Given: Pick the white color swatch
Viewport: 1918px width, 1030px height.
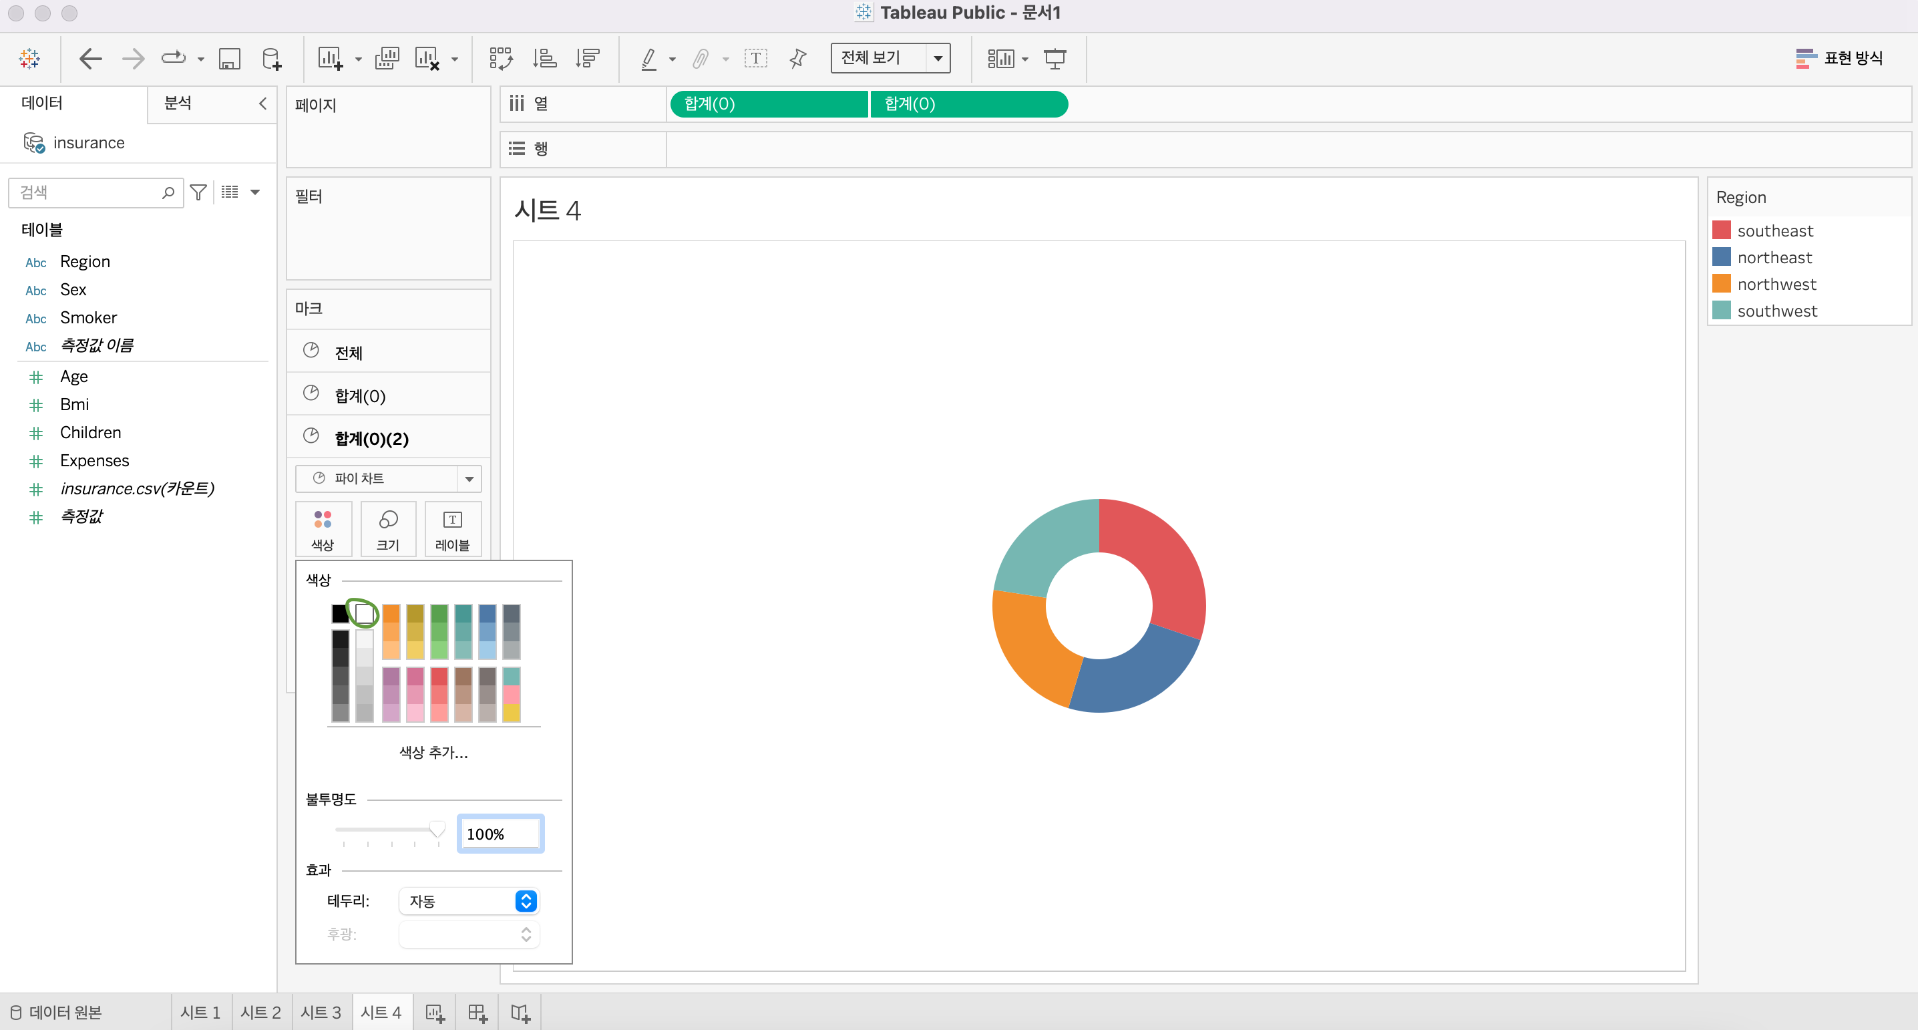Looking at the screenshot, I should point(364,613).
